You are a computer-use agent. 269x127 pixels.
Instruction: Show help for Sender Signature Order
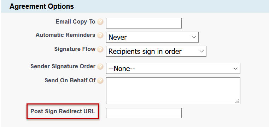[100, 66]
